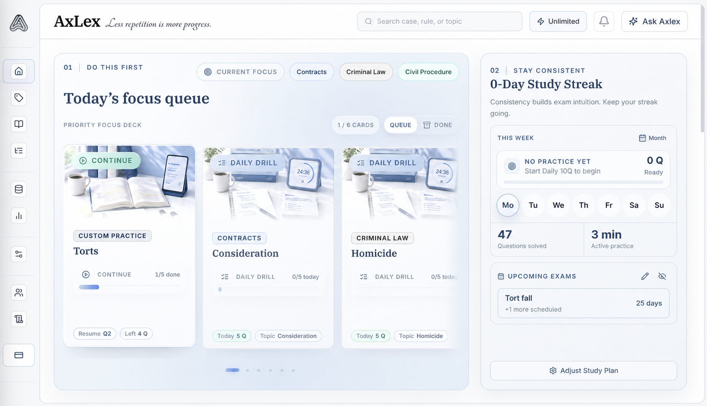
Task: Select the Civil Procedure focus chip
Action: pyautogui.click(x=428, y=72)
